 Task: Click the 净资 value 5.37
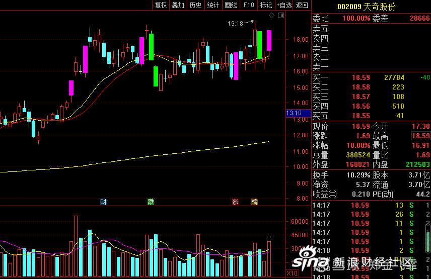363,184
